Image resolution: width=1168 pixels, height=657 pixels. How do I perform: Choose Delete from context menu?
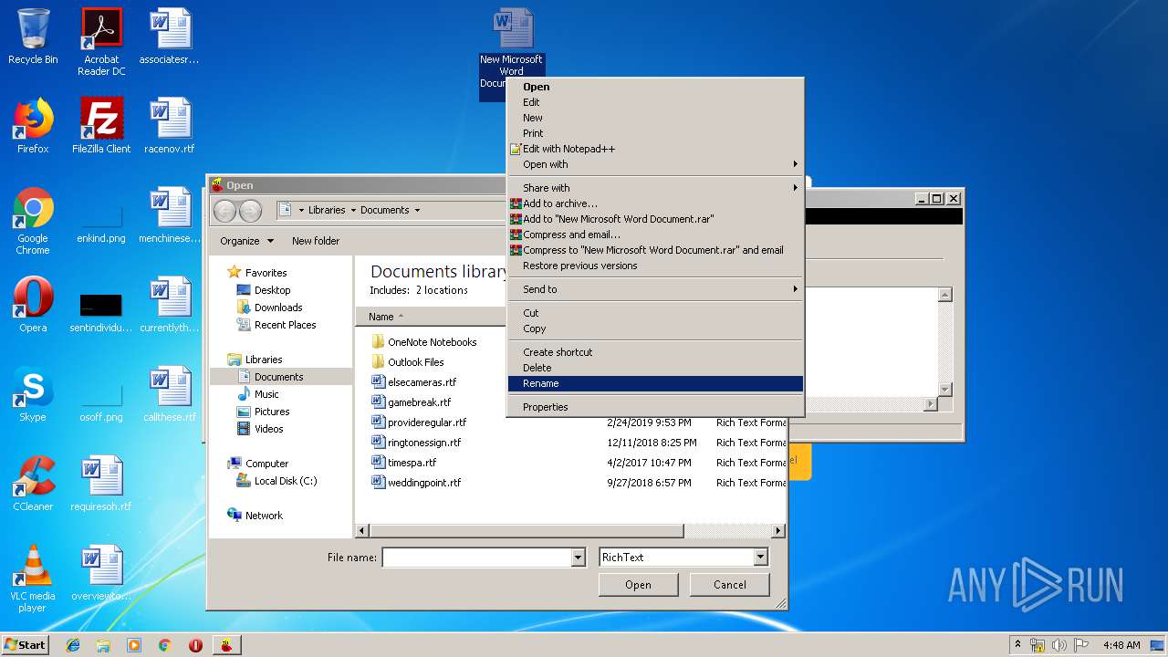click(655, 368)
